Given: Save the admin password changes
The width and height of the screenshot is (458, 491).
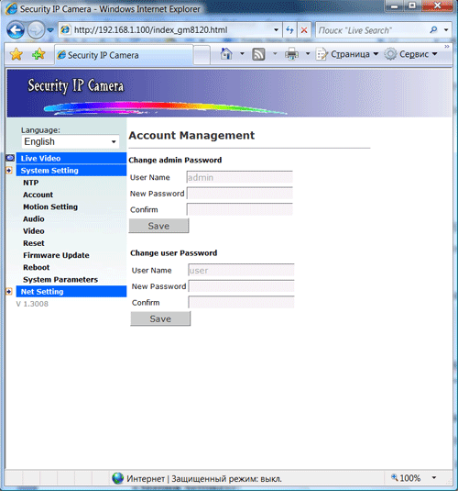Looking at the screenshot, I should point(158,226).
